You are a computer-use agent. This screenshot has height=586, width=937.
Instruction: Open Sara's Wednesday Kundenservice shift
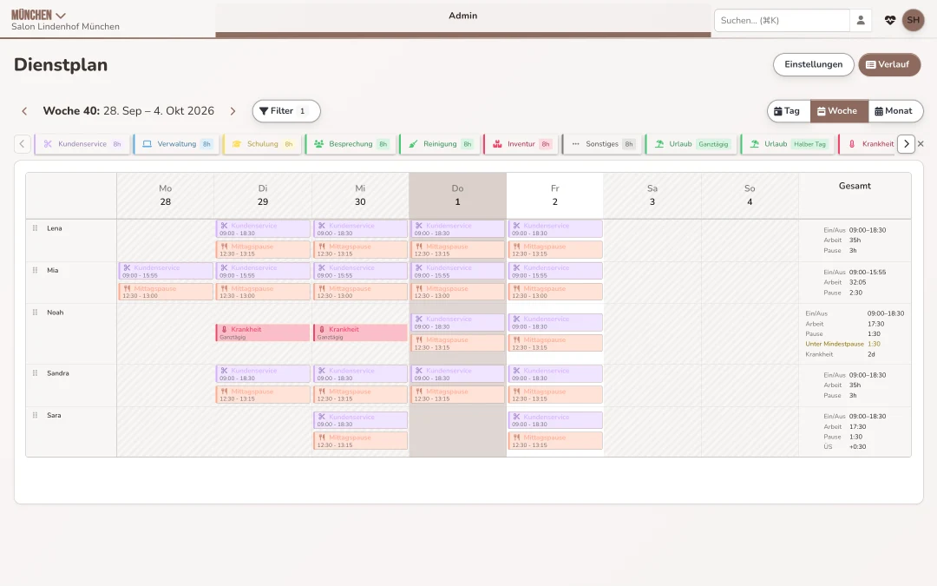360,420
